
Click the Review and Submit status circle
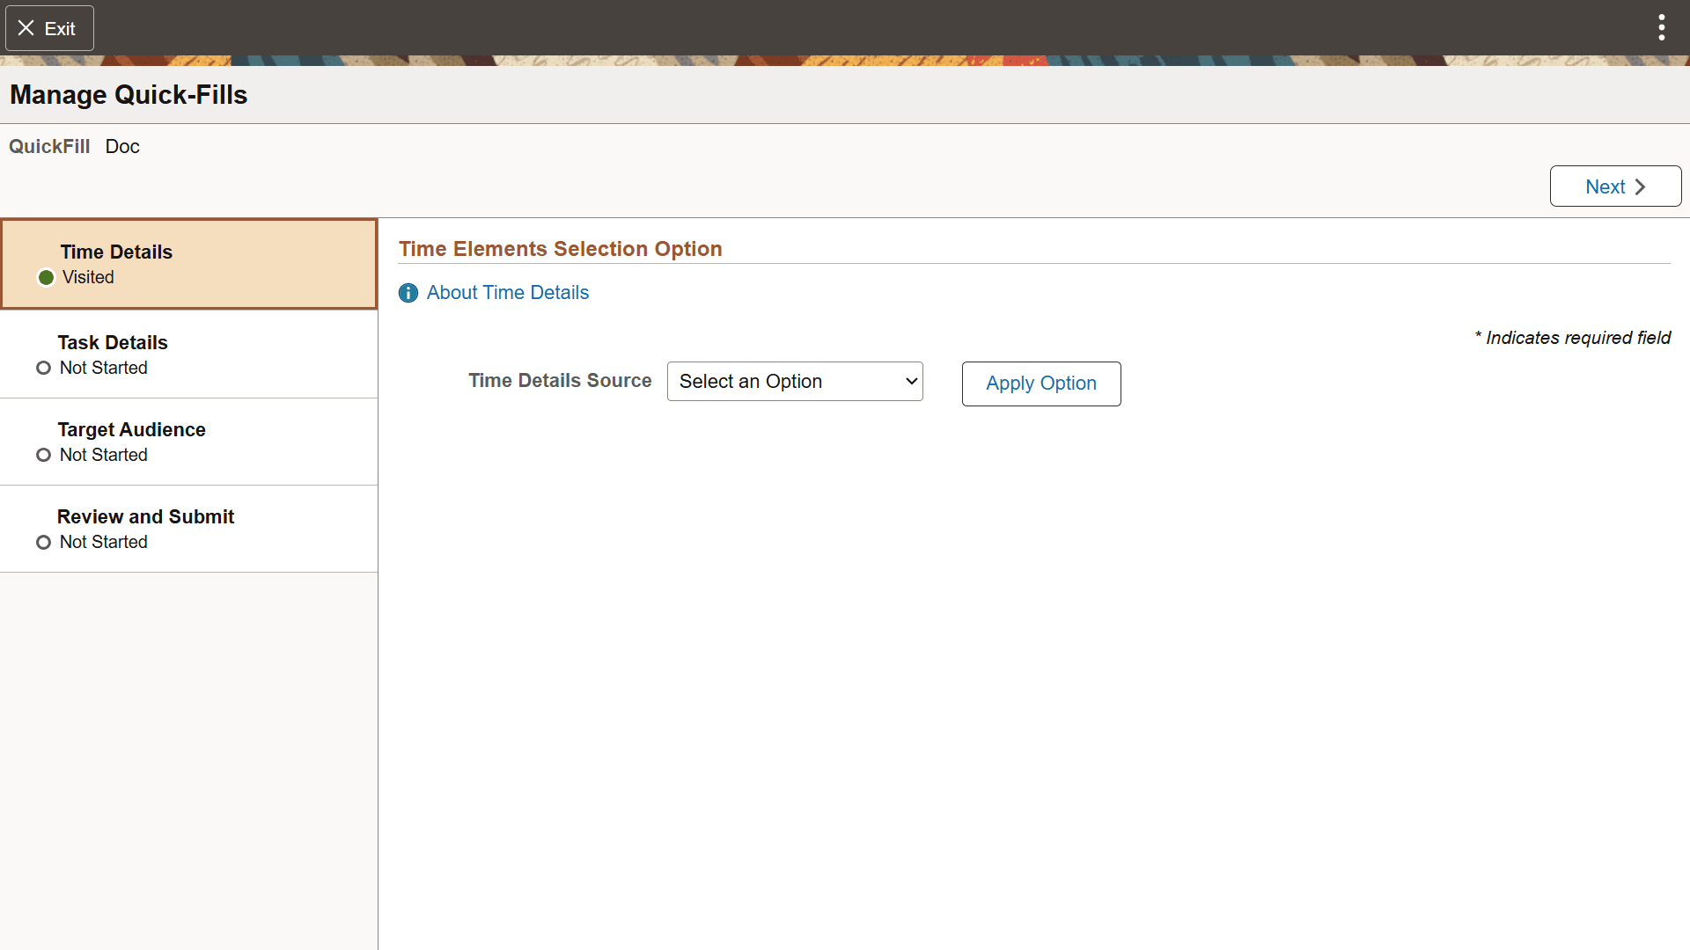point(43,542)
